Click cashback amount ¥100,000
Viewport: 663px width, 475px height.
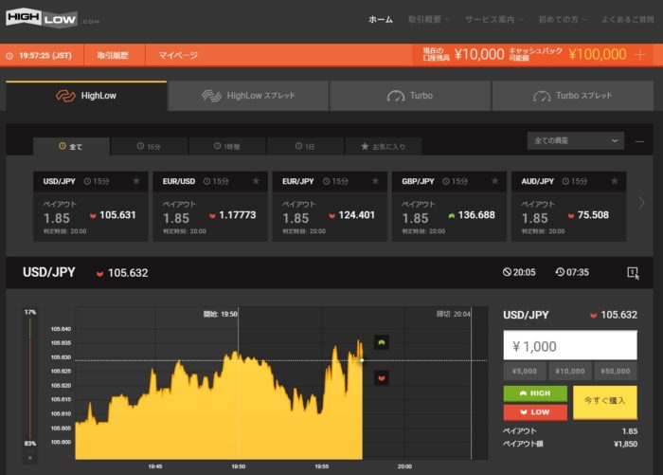click(x=597, y=55)
